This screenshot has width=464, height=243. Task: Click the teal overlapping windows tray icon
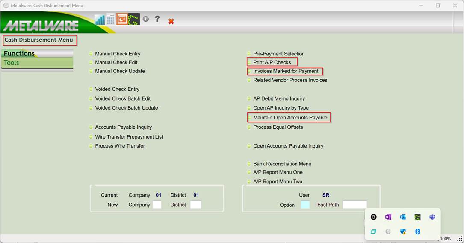click(x=373, y=231)
